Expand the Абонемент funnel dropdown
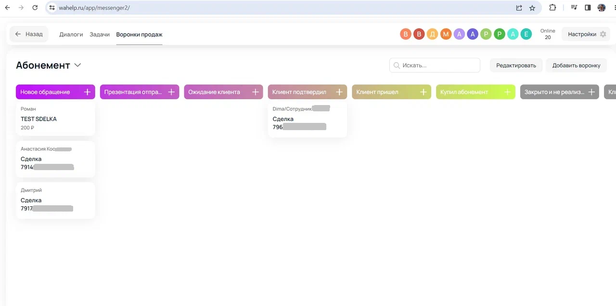616x306 pixels. [x=77, y=66]
